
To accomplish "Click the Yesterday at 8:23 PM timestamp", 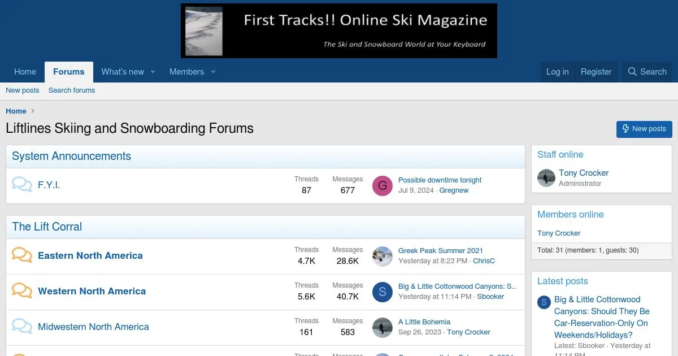I will click(x=433, y=261).
